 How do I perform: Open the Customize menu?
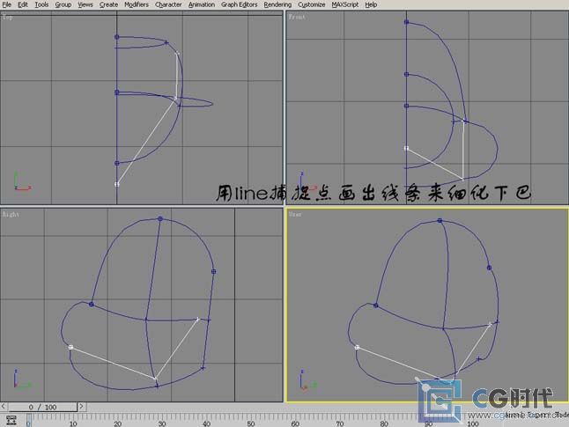[x=311, y=4]
